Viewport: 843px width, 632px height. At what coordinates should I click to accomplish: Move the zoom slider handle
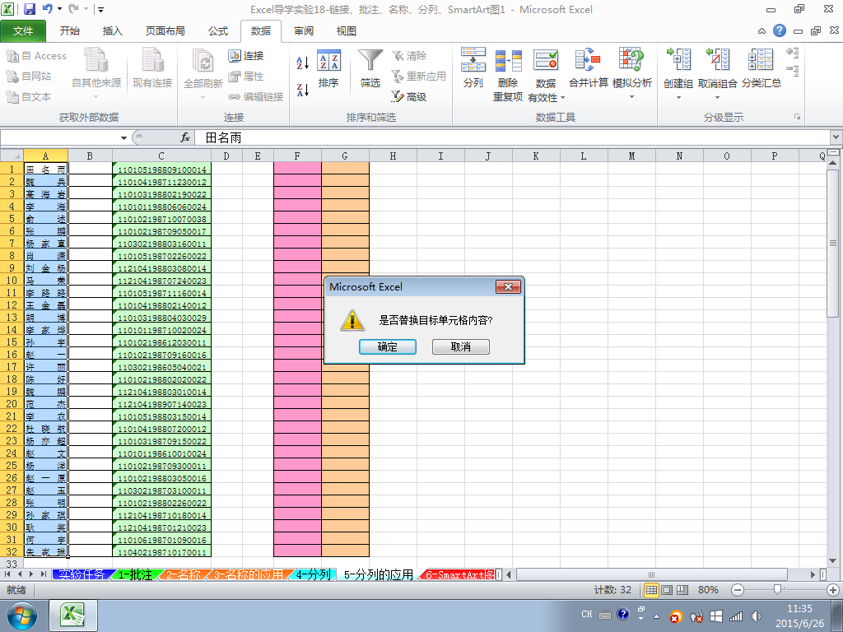click(x=777, y=590)
